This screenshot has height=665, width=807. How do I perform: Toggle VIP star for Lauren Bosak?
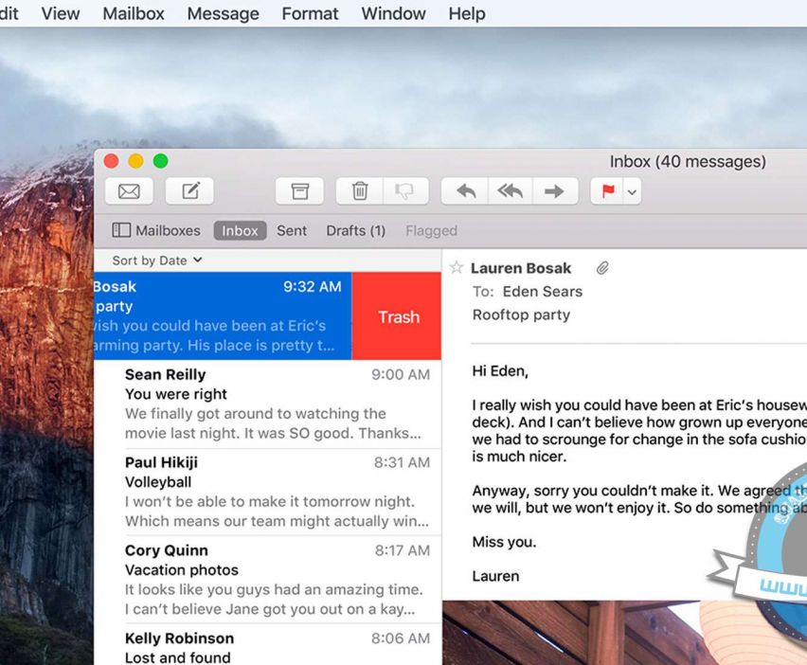(x=457, y=268)
